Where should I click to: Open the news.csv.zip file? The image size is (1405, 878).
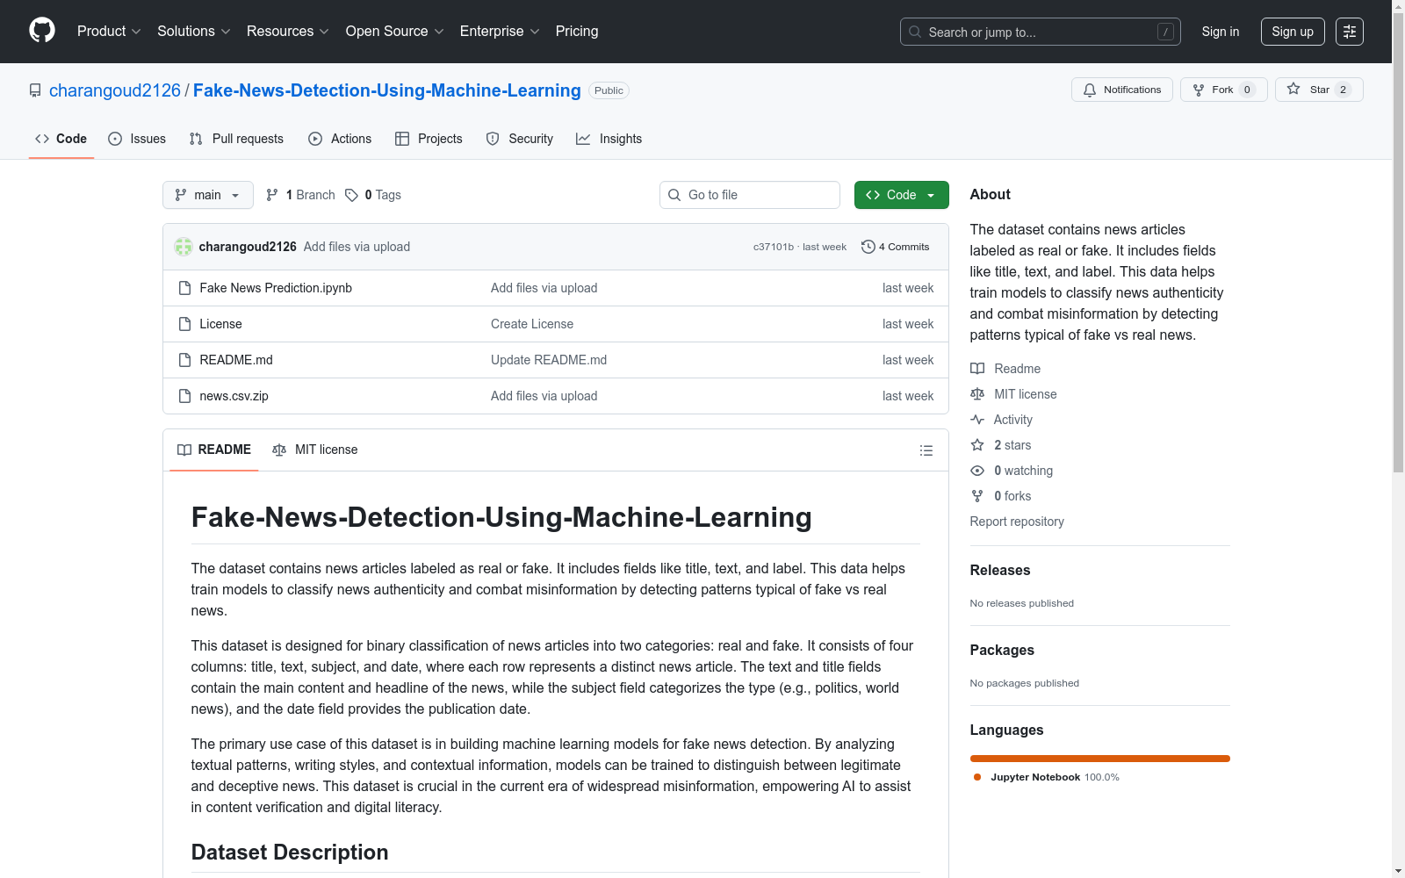pos(234,396)
